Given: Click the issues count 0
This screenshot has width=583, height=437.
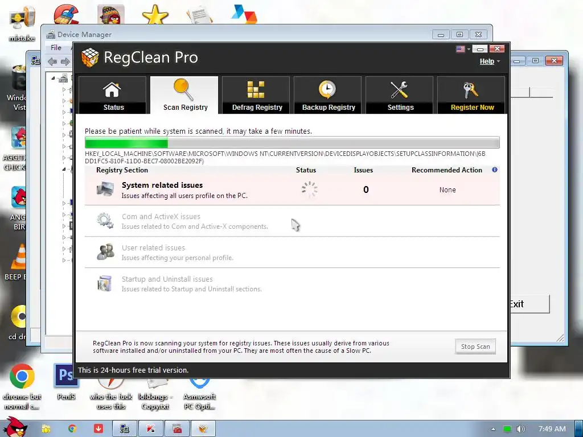Looking at the screenshot, I should tap(366, 189).
